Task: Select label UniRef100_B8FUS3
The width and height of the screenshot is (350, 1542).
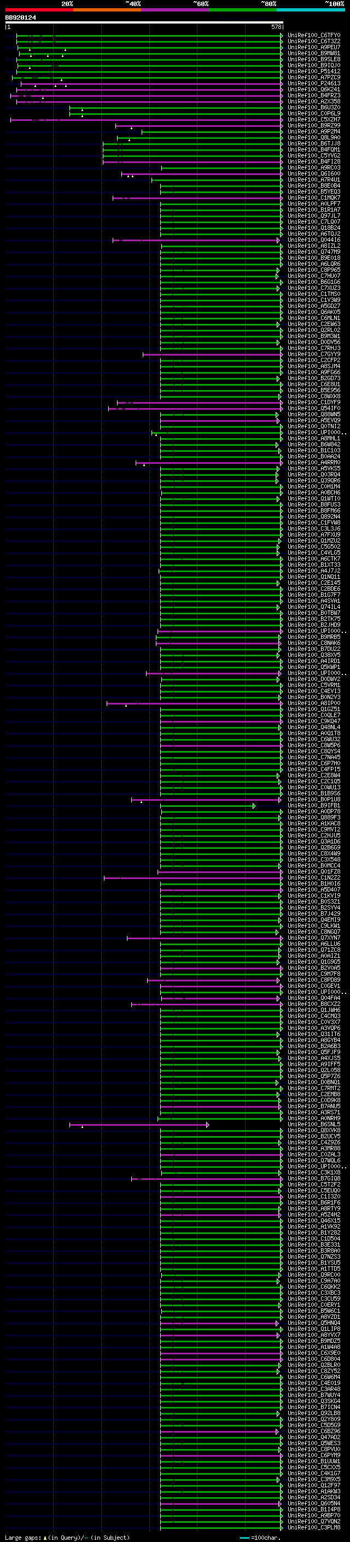Action: point(313,505)
